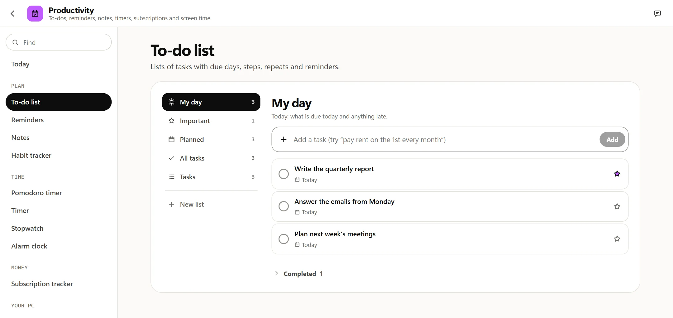
Task: Check off Plan next week's meetings
Action: pos(284,239)
